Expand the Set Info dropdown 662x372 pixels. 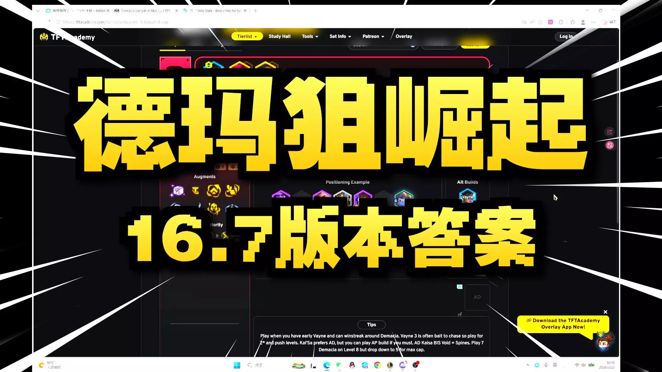tap(340, 36)
